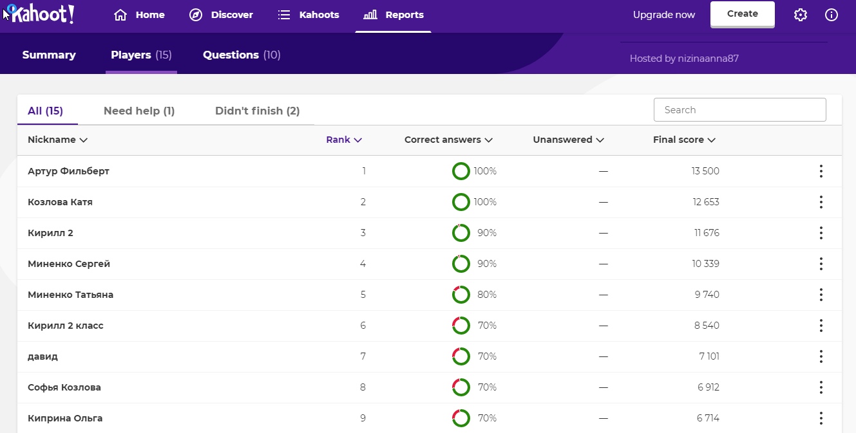Click the Upgrade now link
Screen dimensions: 856x433
point(664,15)
